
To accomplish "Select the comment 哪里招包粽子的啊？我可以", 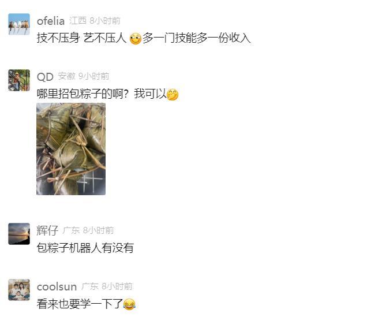I will coord(102,94).
